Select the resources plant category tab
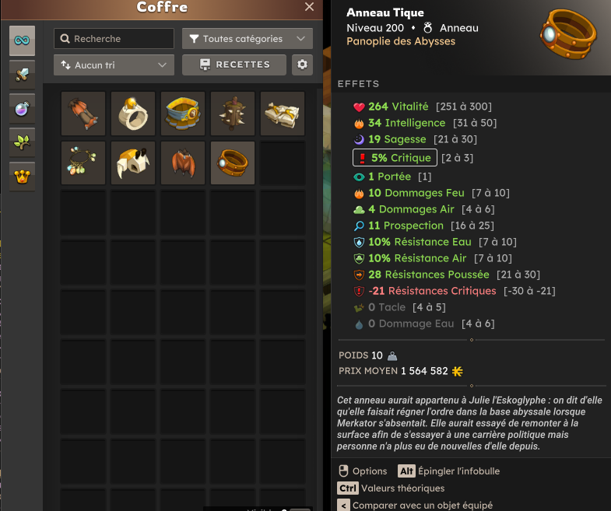The height and width of the screenshot is (511, 611). (23, 142)
